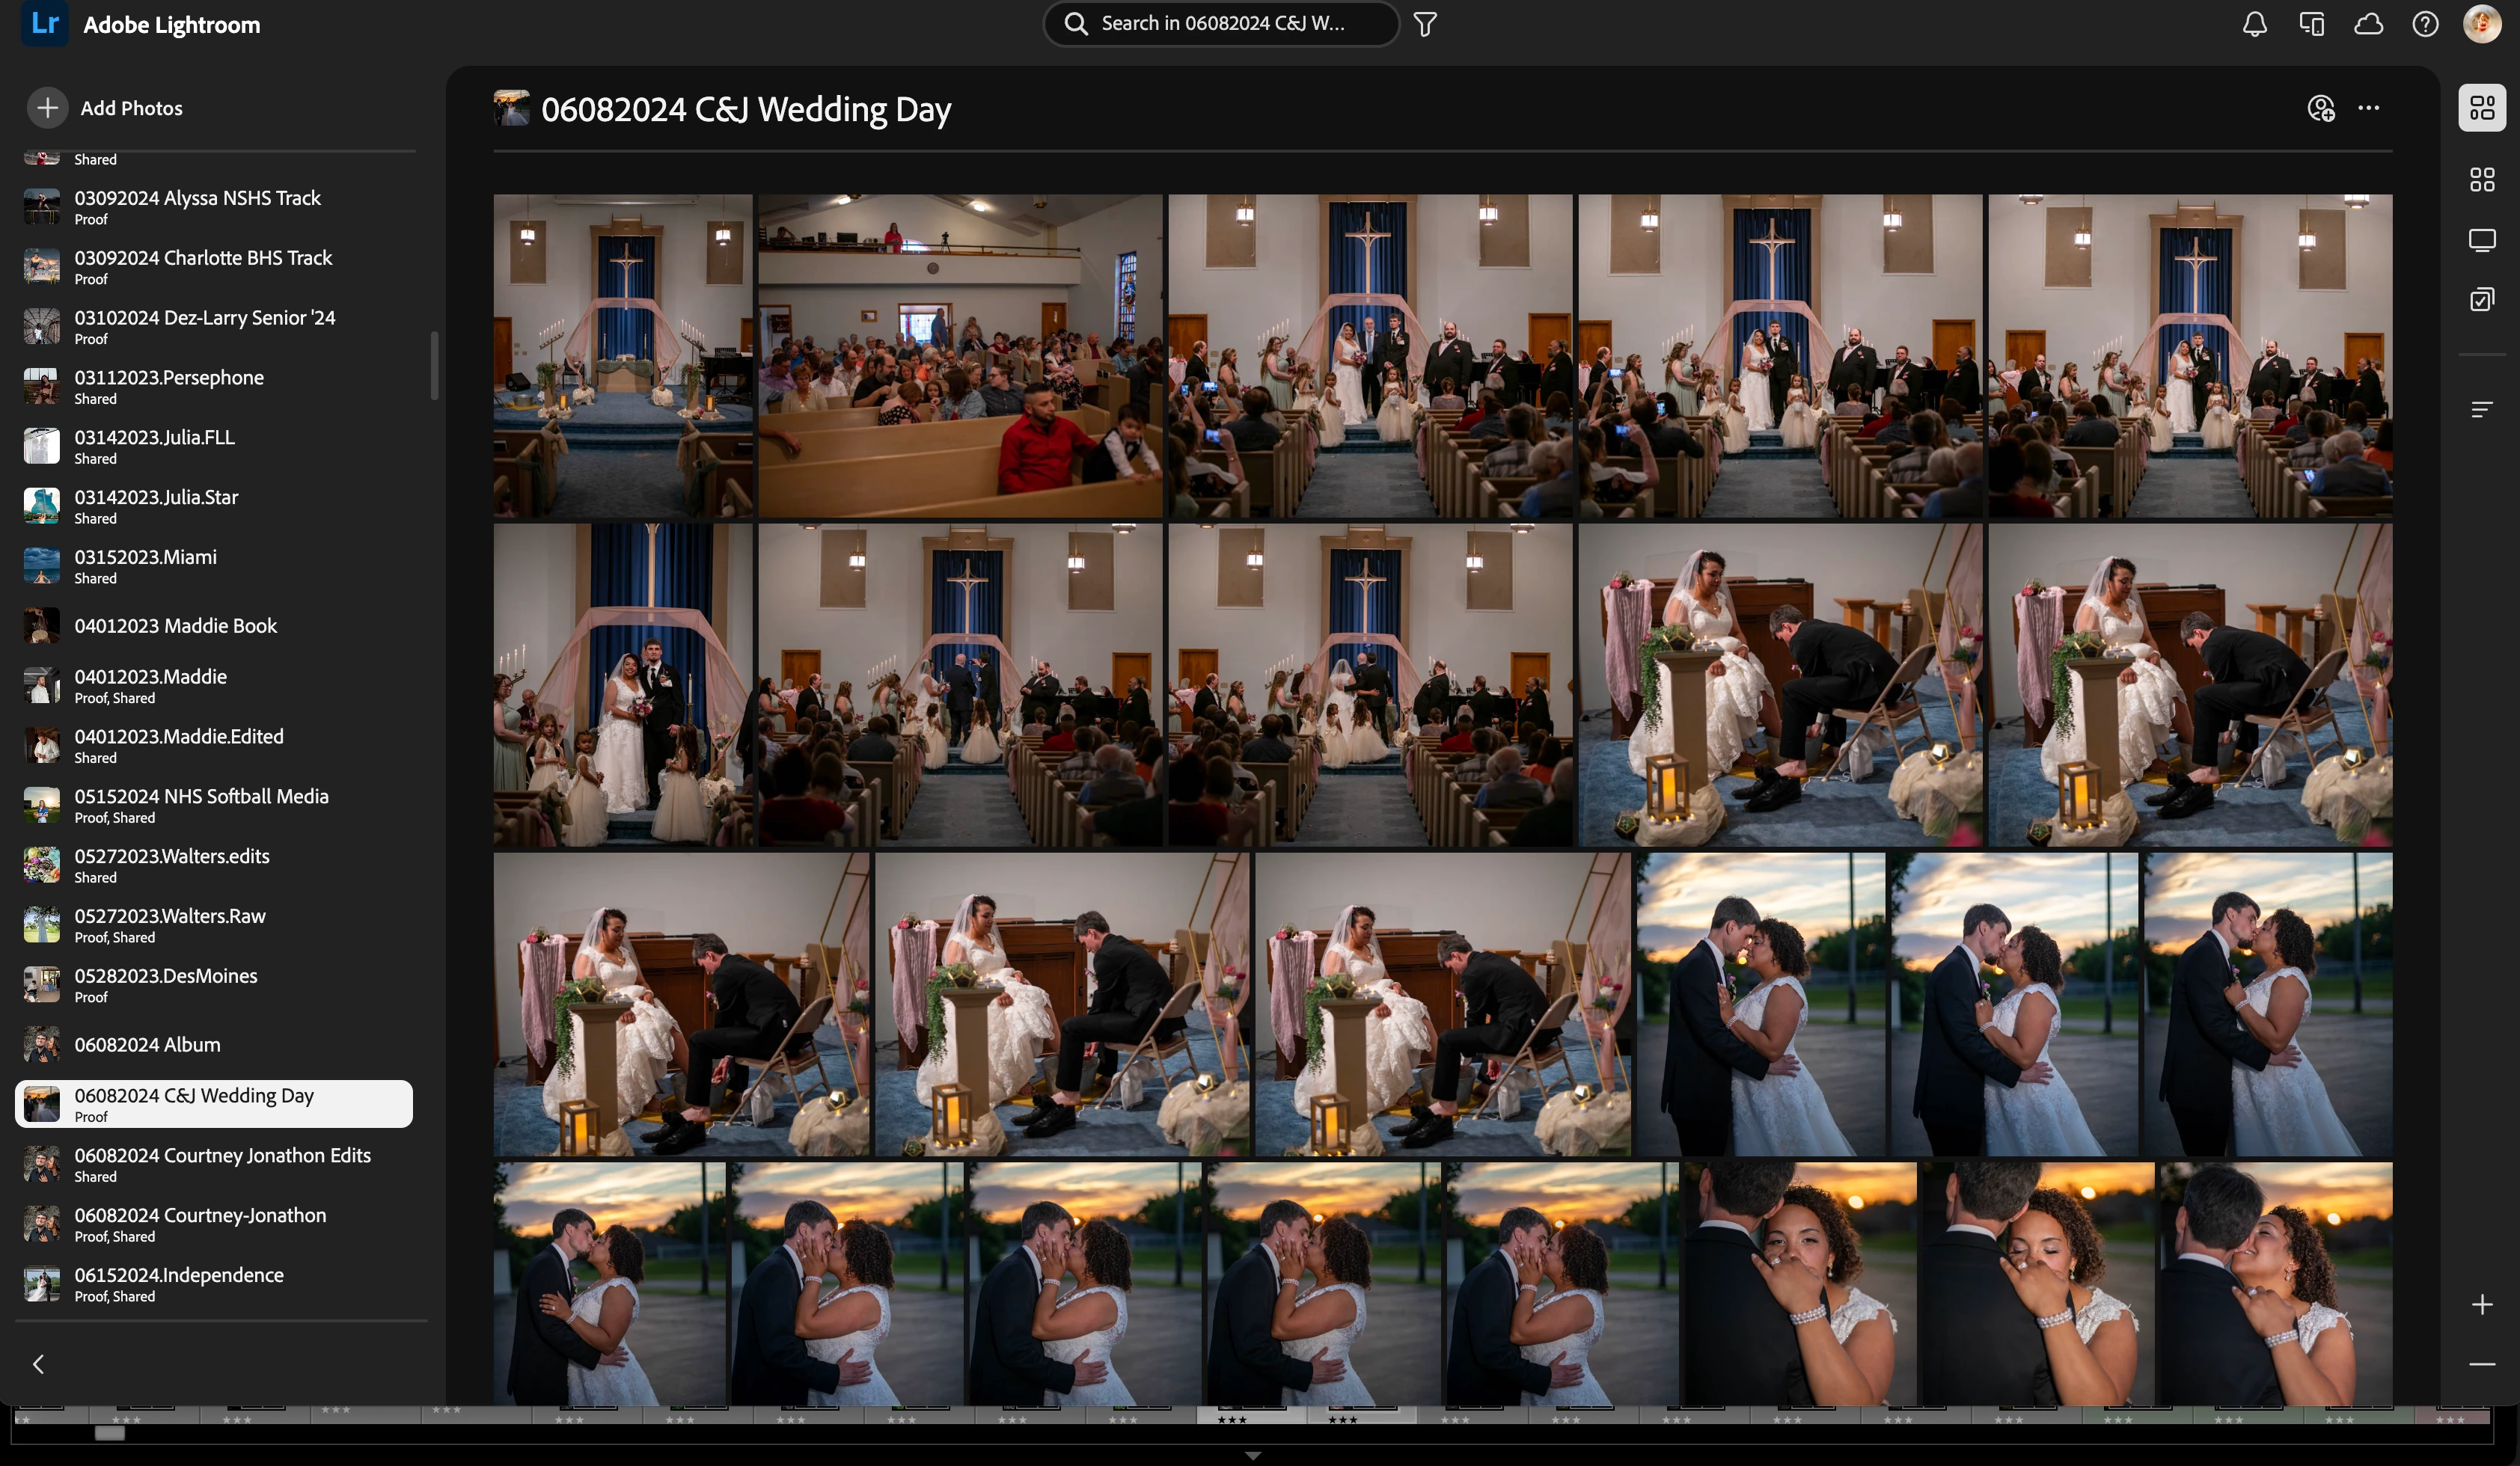The image size is (2520, 1466).
Task: Click the search field for this album
Action: pyautogui.click(x=1222, y=24)
